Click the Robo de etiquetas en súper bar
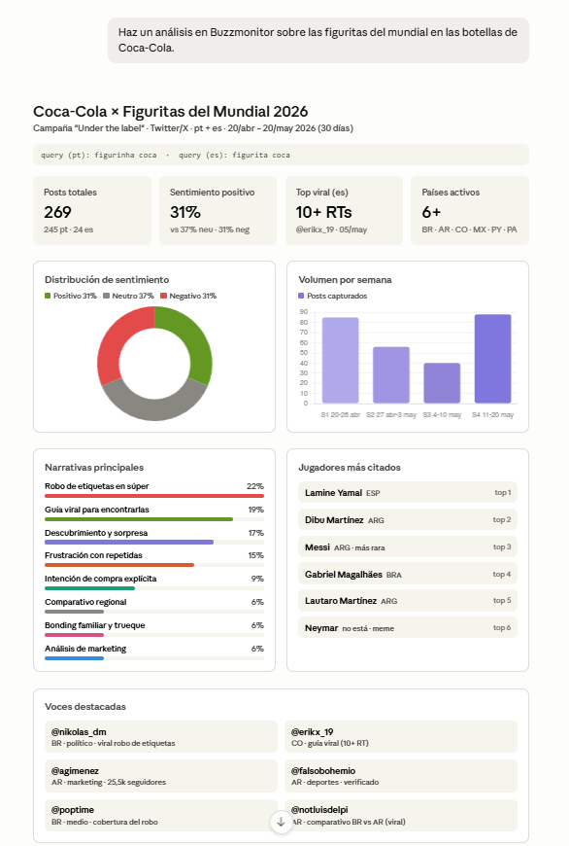The image size is (569, 846). point(154,496)
